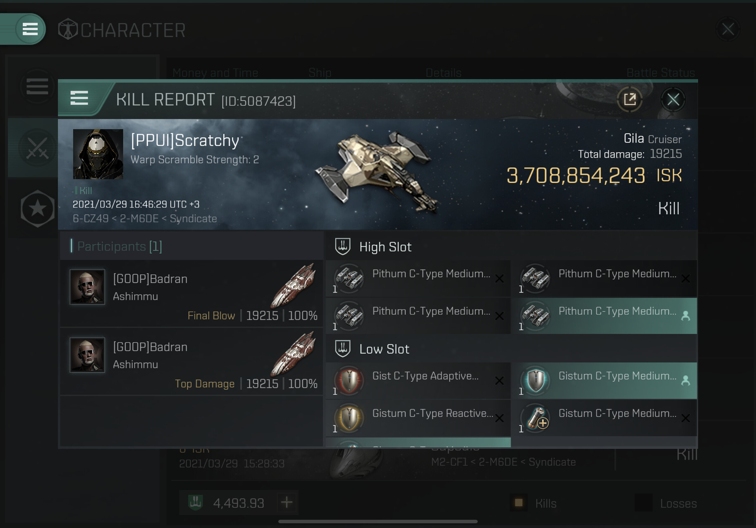Select the star badge sidebar icon
The height and width of the screenshot is (528, 756).
tap(38, 208)
